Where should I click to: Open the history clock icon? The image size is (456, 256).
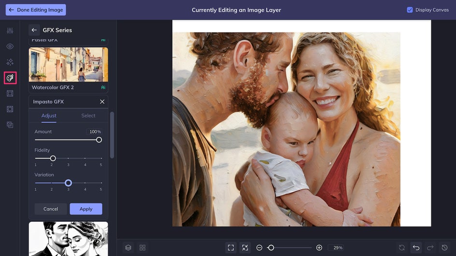point(445,248)
